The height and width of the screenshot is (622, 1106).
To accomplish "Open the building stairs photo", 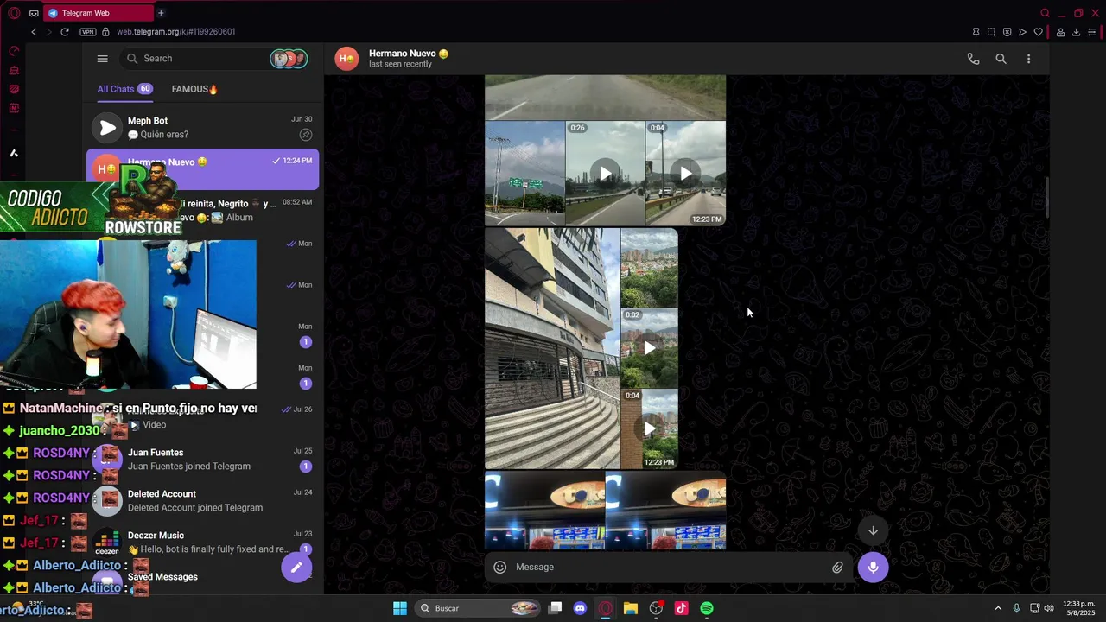I will click(x=552, y=349).
